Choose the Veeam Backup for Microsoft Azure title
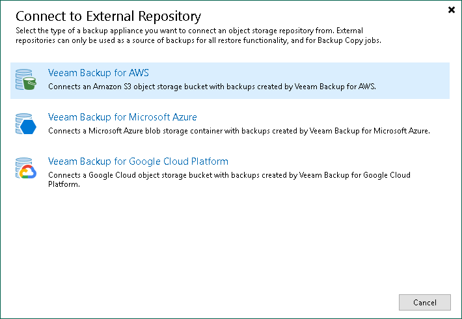 click(x=122, y=117)
